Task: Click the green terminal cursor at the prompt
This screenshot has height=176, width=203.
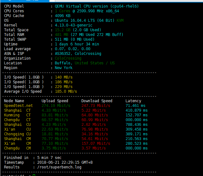Action: pyautogui.click(x=34, y=175)
